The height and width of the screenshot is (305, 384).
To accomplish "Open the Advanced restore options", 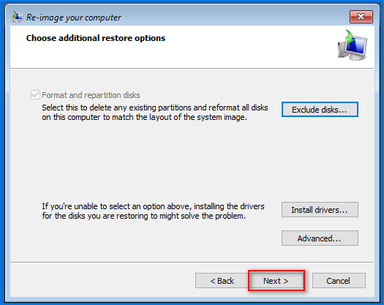I will point(320,238).
